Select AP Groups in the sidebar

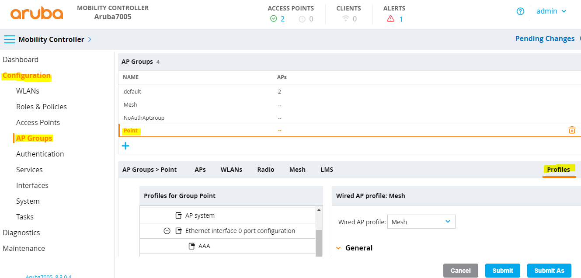coord(34,138)
